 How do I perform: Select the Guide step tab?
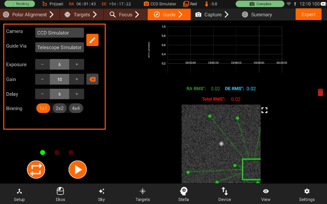coord(169,15)
